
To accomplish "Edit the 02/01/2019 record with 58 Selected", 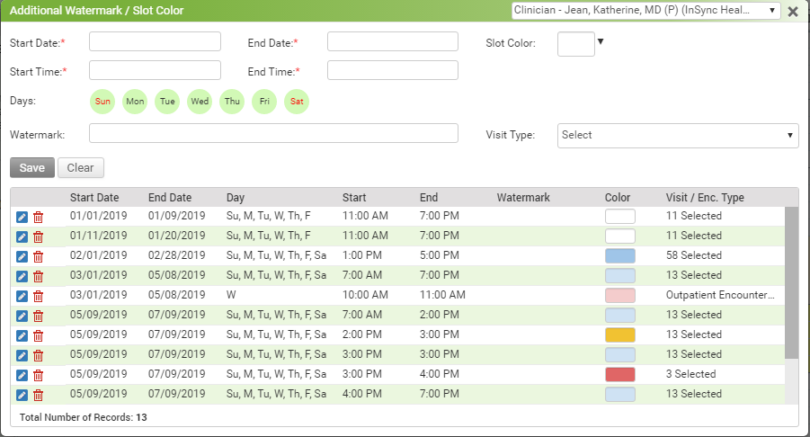I will click(22, 256).
